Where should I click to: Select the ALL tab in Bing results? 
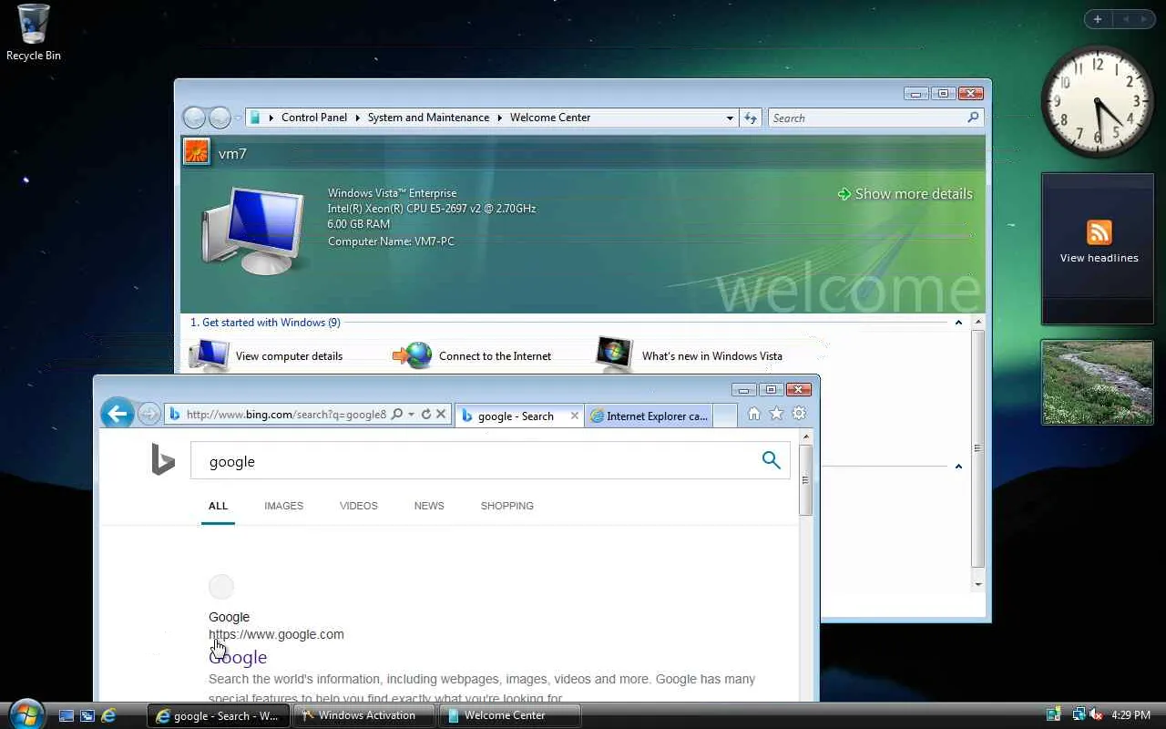(218, 506)
